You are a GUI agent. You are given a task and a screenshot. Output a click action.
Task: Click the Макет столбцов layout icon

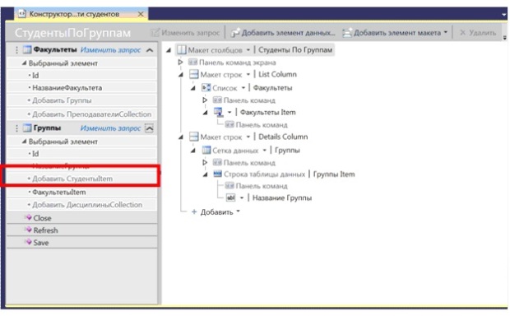tap(182, 49)
